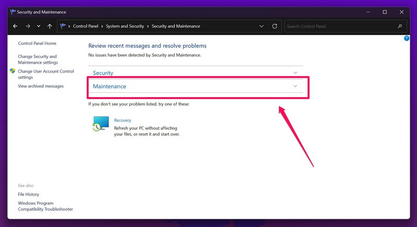The width and height of the screenshot is (417, 227).
Task: Focus the Search Control Panel field
Action: 339,26
